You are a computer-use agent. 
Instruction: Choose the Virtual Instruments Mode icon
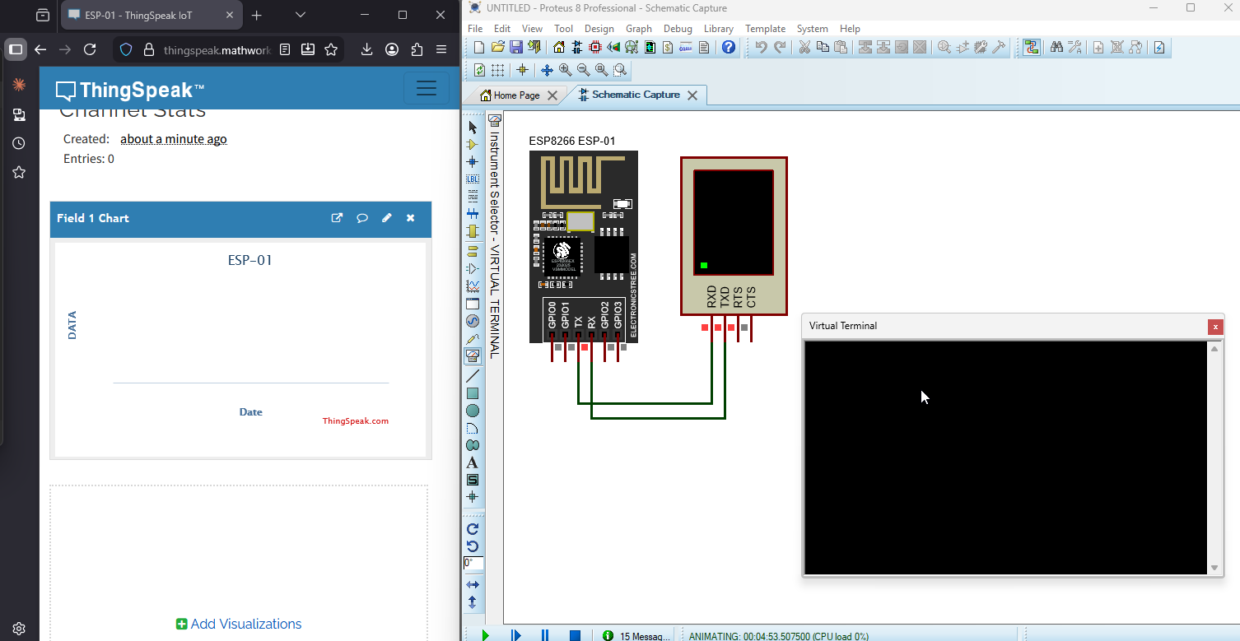473,355
